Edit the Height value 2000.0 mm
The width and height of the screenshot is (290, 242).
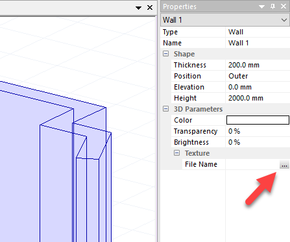pos(258,98)
